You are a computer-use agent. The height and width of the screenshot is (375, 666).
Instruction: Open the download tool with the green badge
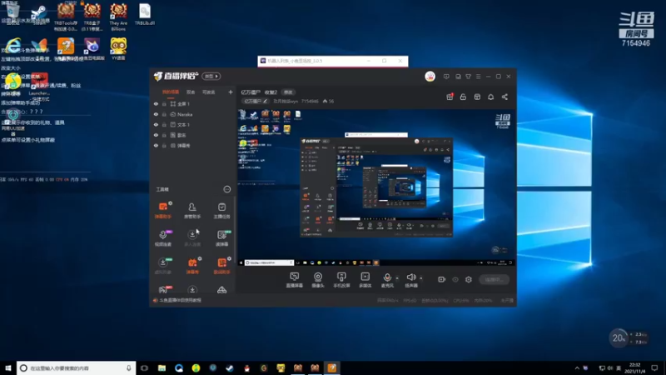162,265
